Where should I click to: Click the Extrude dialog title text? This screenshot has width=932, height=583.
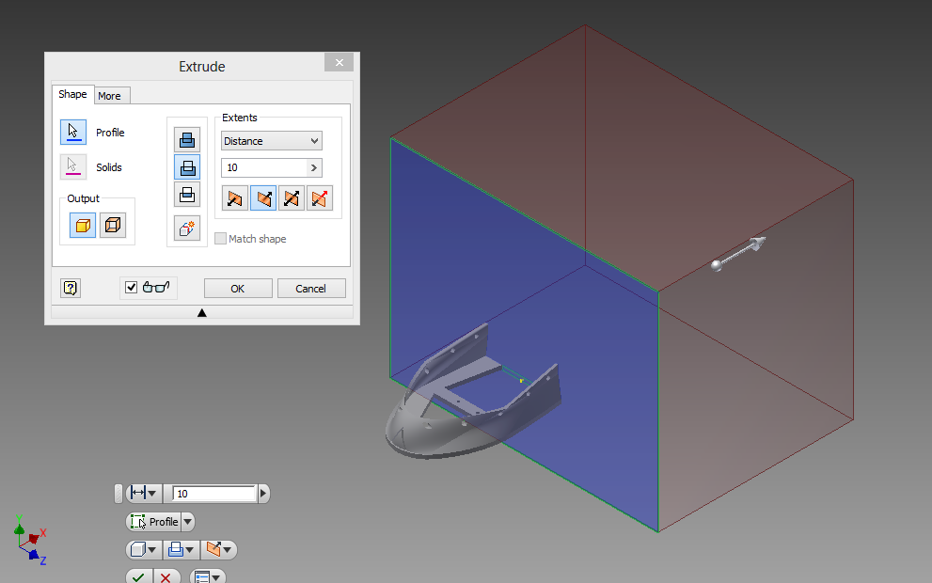tap(202, 67)
